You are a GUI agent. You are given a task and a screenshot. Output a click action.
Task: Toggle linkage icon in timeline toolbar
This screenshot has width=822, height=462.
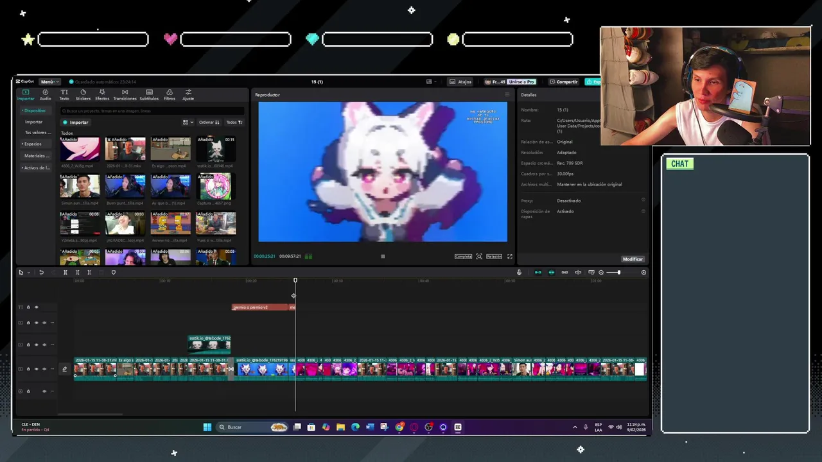point(564,273)
